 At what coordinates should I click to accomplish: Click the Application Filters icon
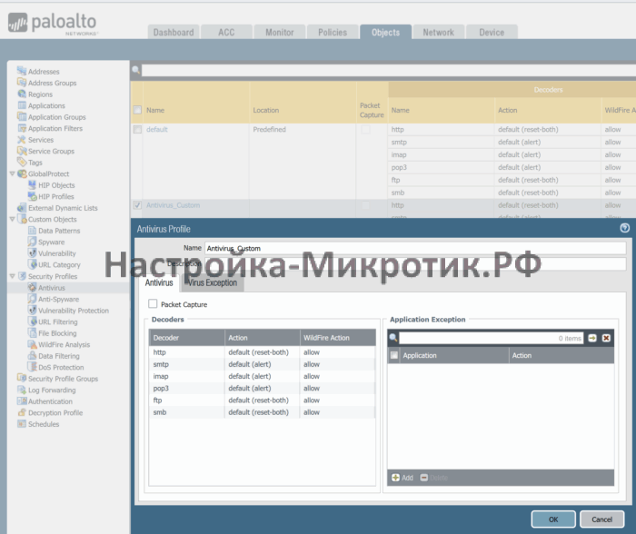pos(22,128)
